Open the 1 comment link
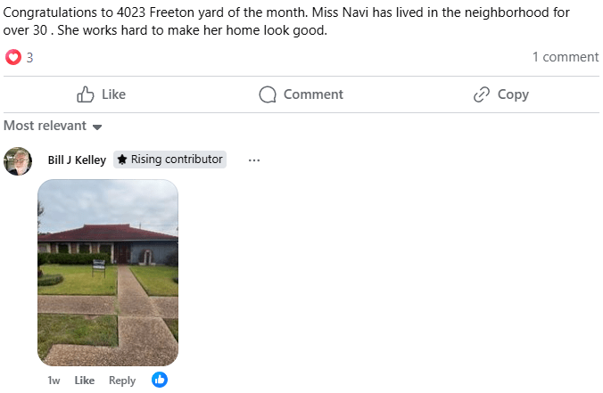603x393 pixels. pyautogui.click(x=565, y=57)
